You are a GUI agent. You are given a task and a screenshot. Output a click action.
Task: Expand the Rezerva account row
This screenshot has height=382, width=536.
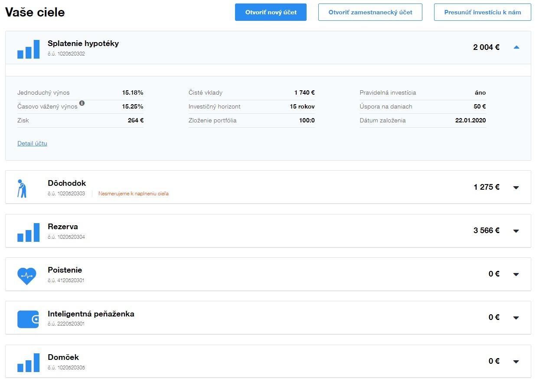pos(516,231)
